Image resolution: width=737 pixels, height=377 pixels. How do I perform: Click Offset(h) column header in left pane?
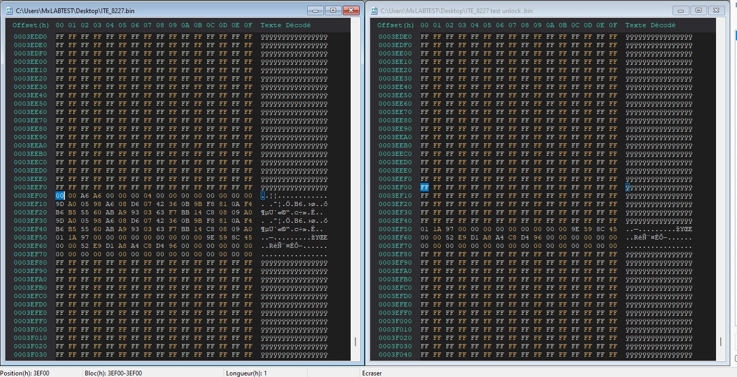click(x=30, y=25)
